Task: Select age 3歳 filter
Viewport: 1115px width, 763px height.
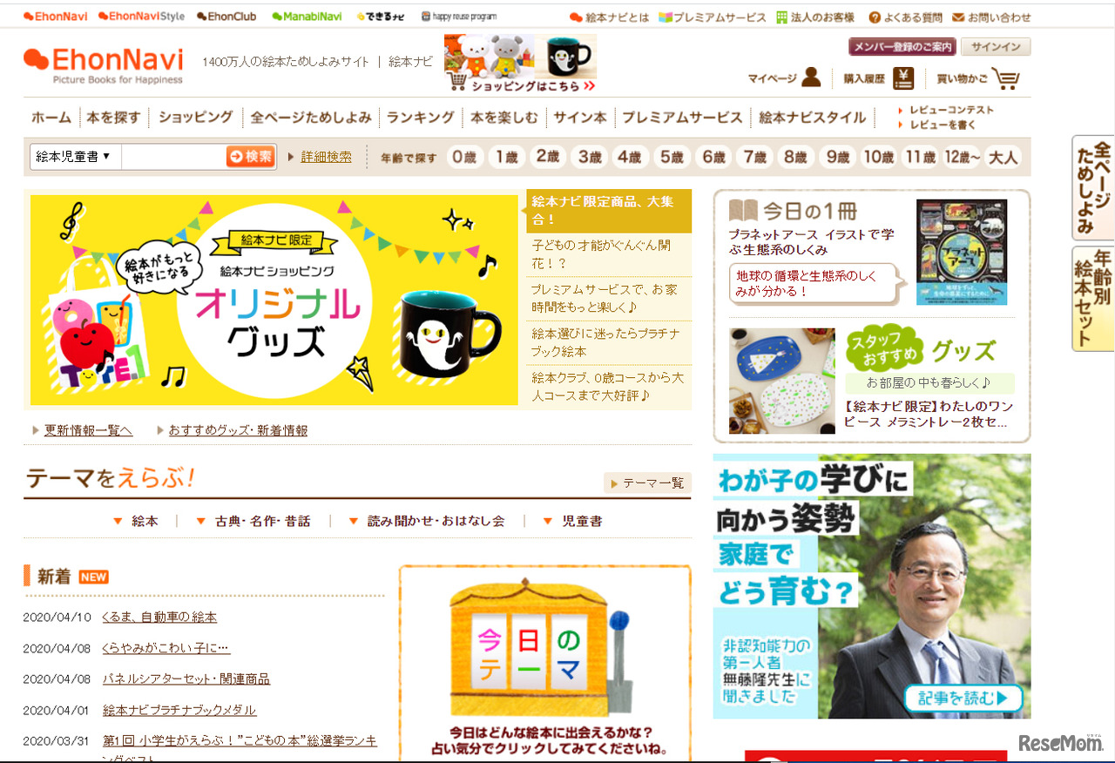Action: pyautogui.click(x=590, y=157)
